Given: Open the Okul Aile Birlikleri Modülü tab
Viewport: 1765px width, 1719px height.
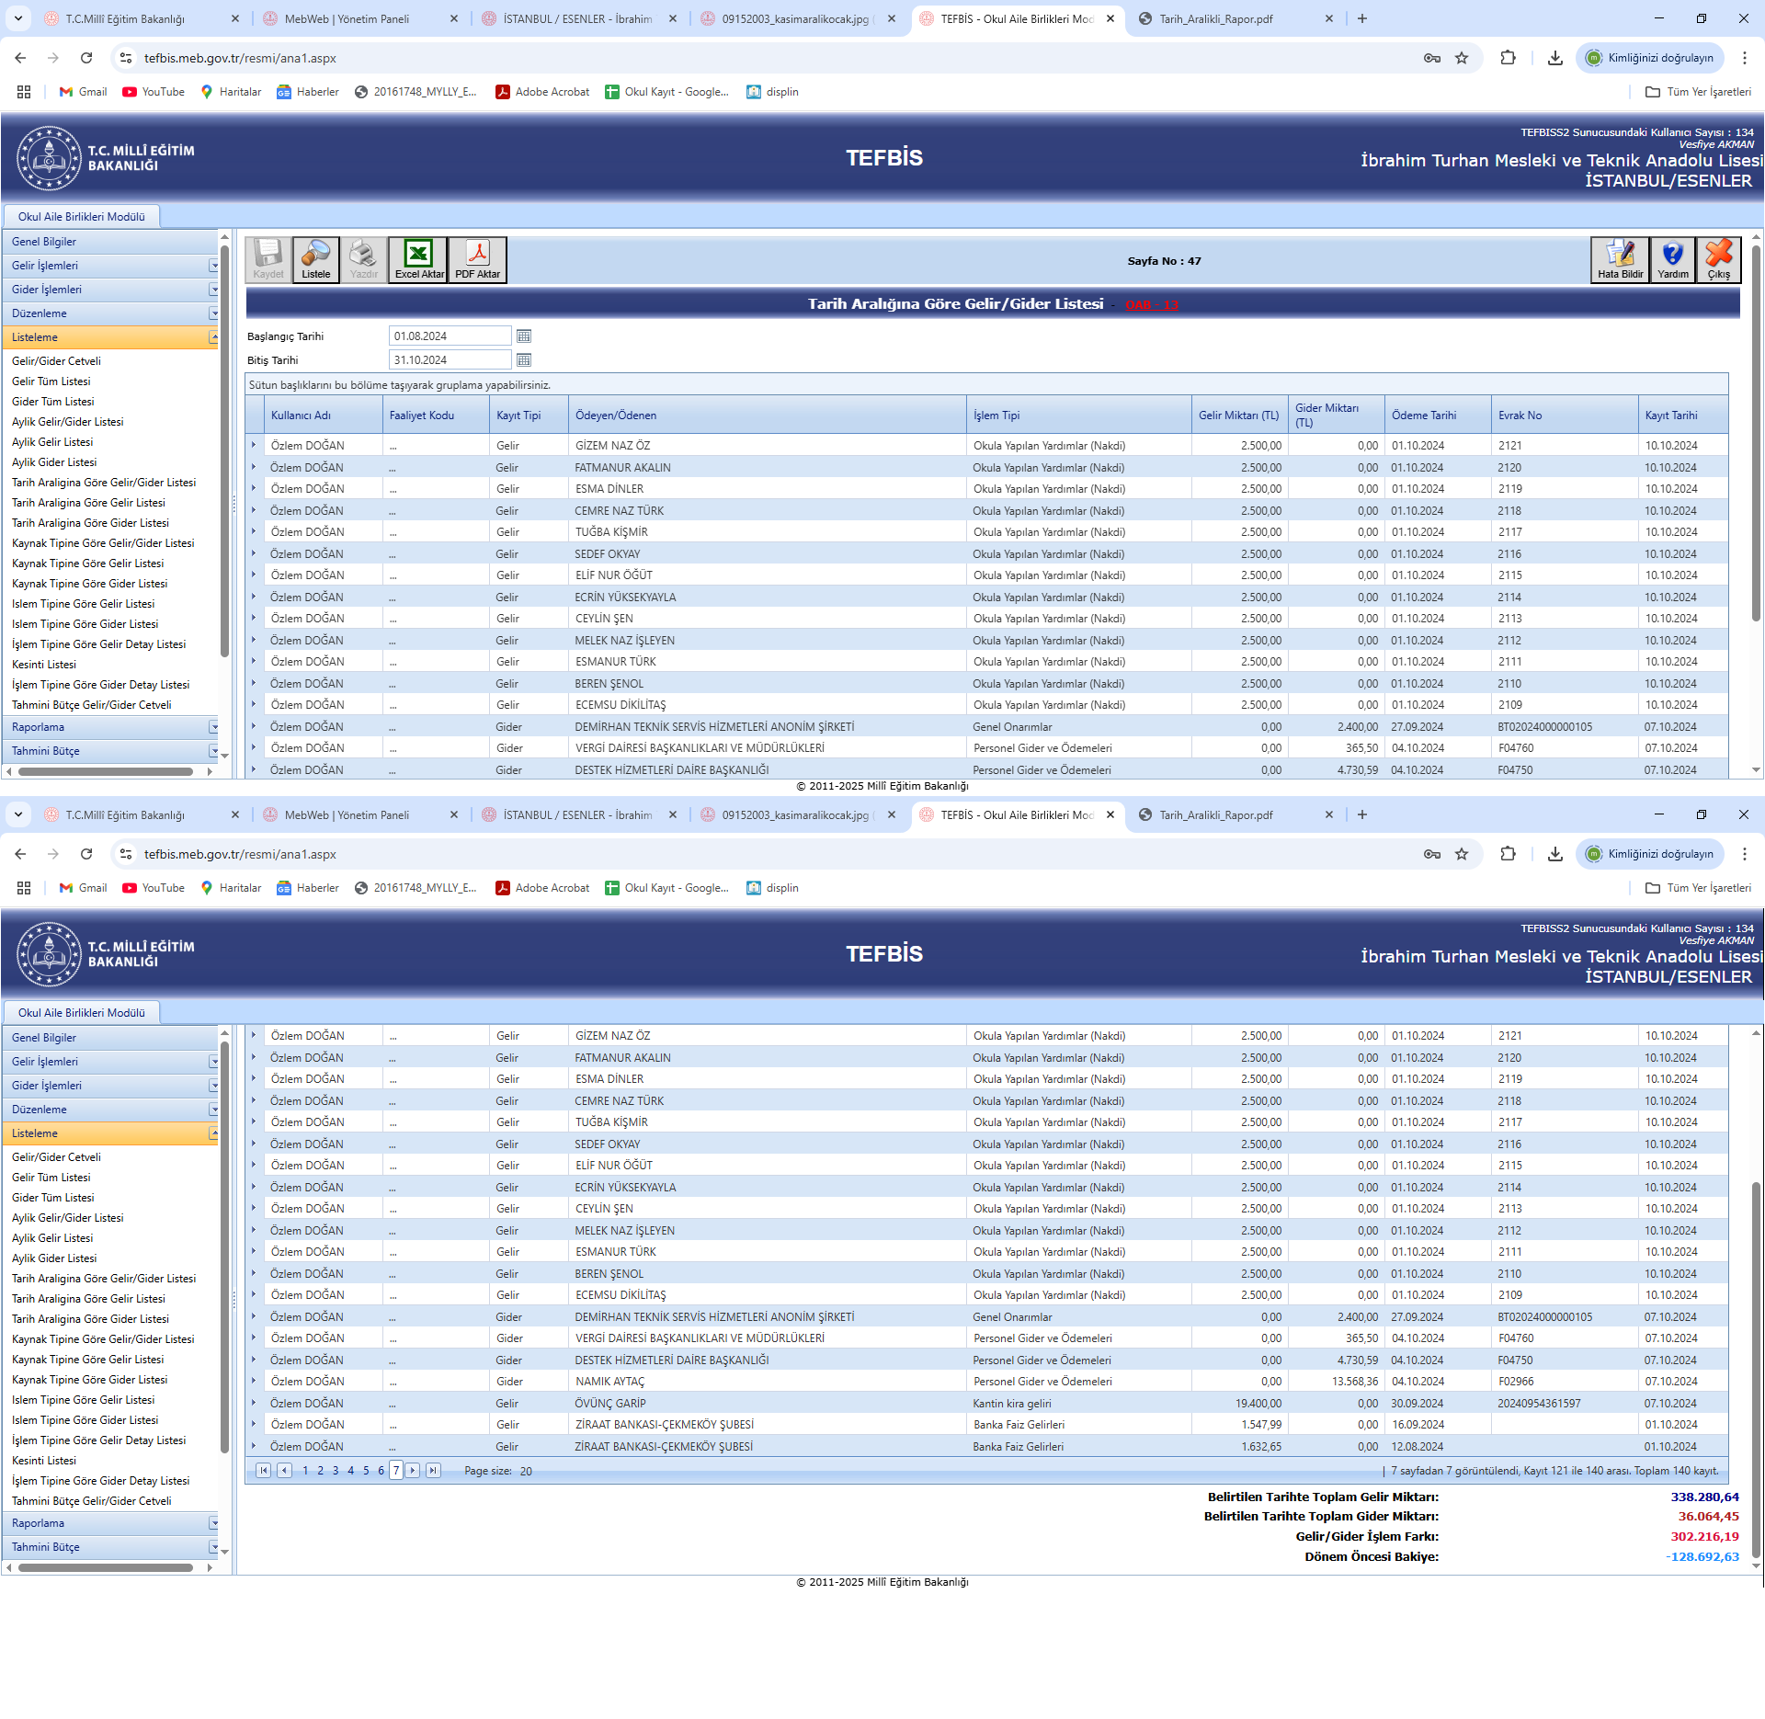Looking at the screenshot, I should [x=81, y=217].
